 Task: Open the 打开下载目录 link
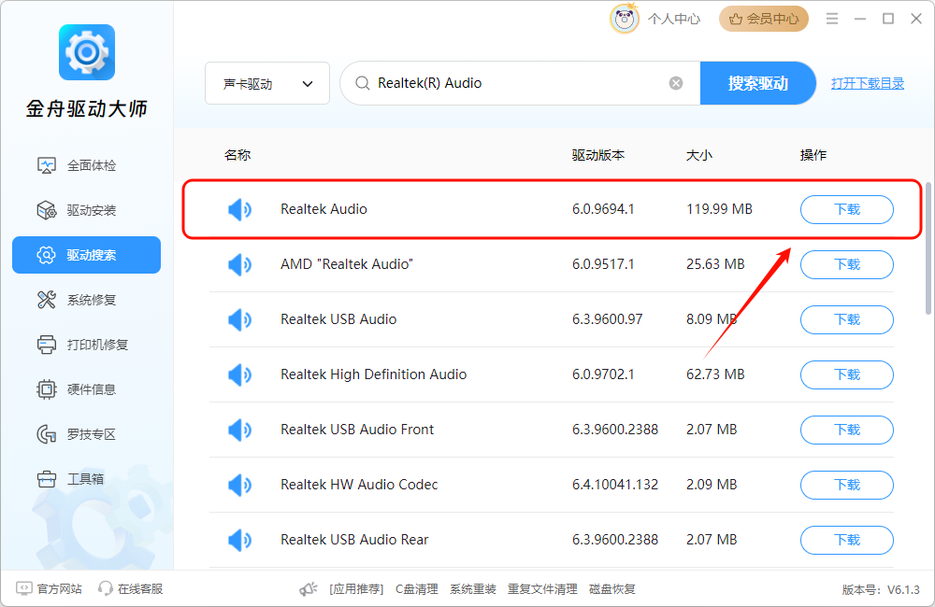point(868,83)
